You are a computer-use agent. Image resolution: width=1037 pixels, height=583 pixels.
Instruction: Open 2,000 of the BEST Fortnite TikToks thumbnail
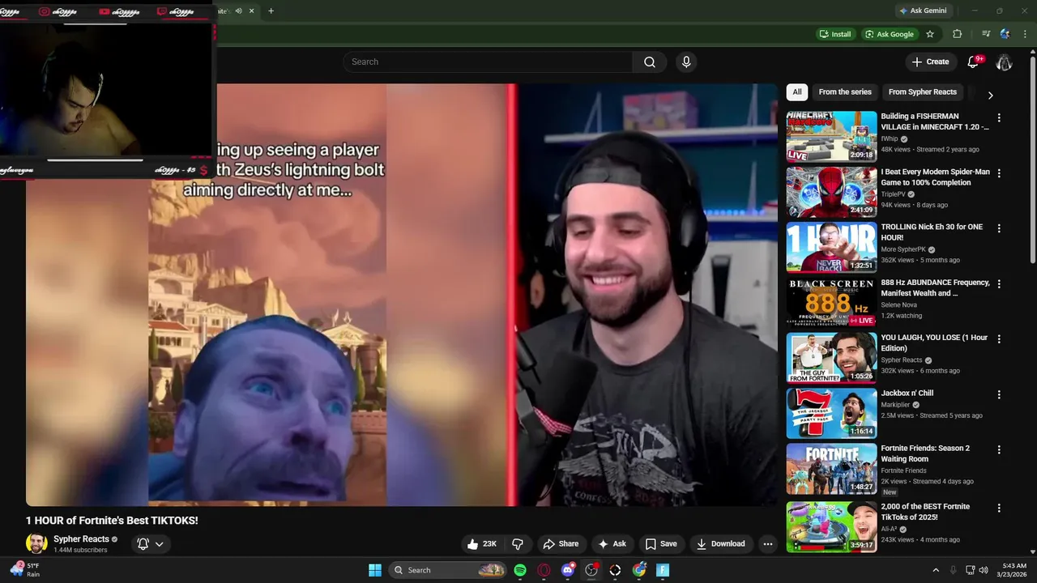pos(831,527)
